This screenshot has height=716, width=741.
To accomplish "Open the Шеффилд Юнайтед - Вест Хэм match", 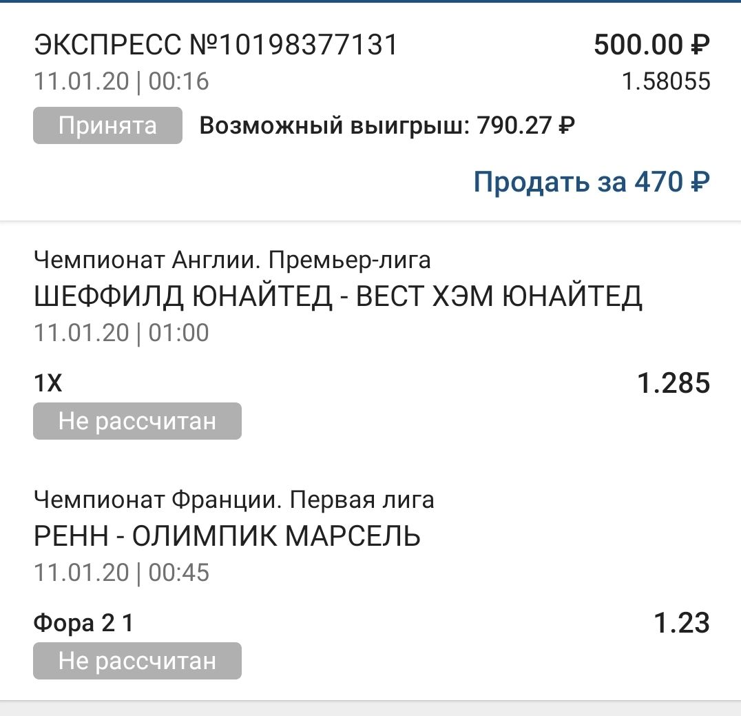I will [337, 296].
